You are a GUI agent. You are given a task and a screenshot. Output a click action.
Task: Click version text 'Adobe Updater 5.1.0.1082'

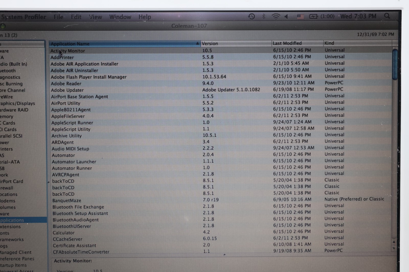click(231, 90)
